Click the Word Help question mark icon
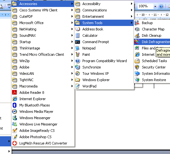Viewport: 170px width, 154px height. pyautogui.click(x=161, y=6)
